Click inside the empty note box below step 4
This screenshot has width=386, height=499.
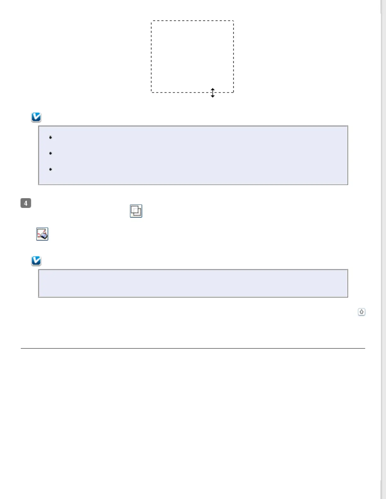[193, 283]
